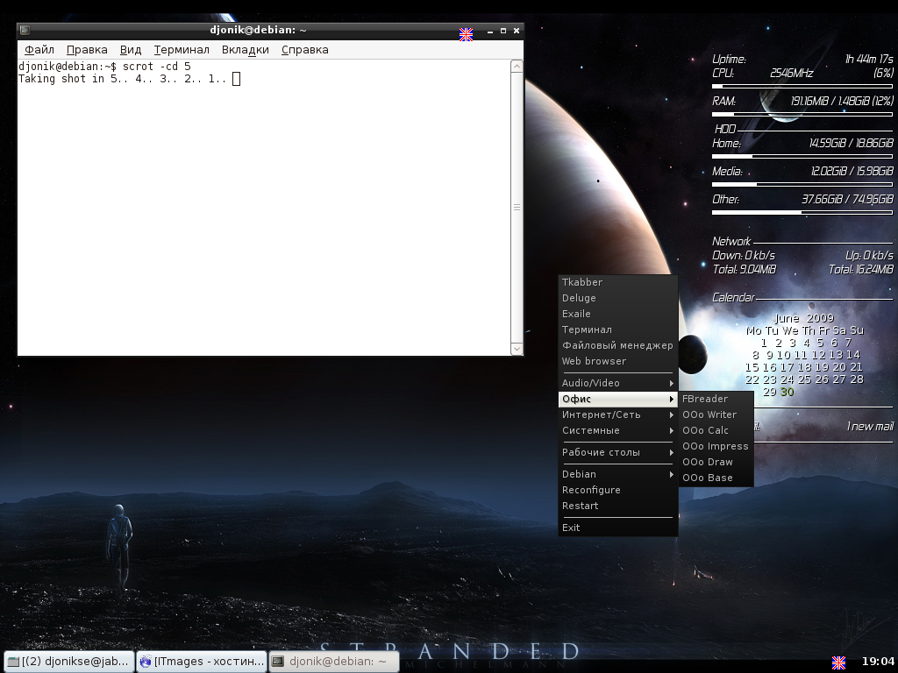The image size is (898, 673).
Task: Click the keyboard layout flag in system tray
Action: 838,662
